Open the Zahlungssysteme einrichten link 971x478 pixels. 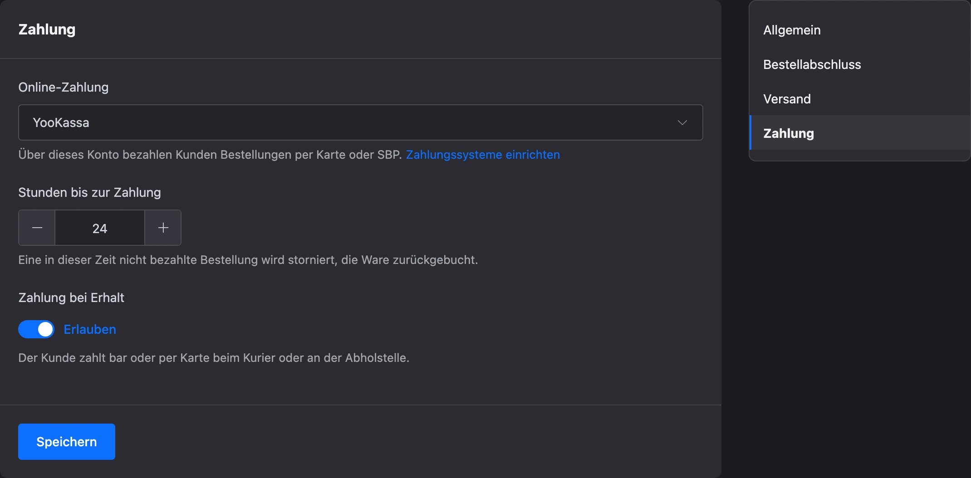tap(483, 155)
